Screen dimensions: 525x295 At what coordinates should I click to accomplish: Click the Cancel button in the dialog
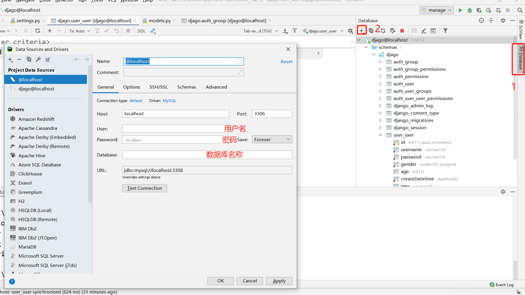(250, 281)
